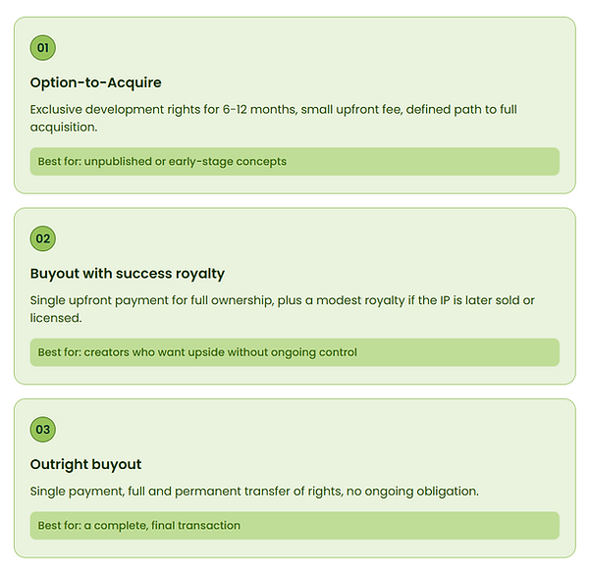Select the Option-to-Acquire heading
The image size is (589, 574).
[96, 82]
